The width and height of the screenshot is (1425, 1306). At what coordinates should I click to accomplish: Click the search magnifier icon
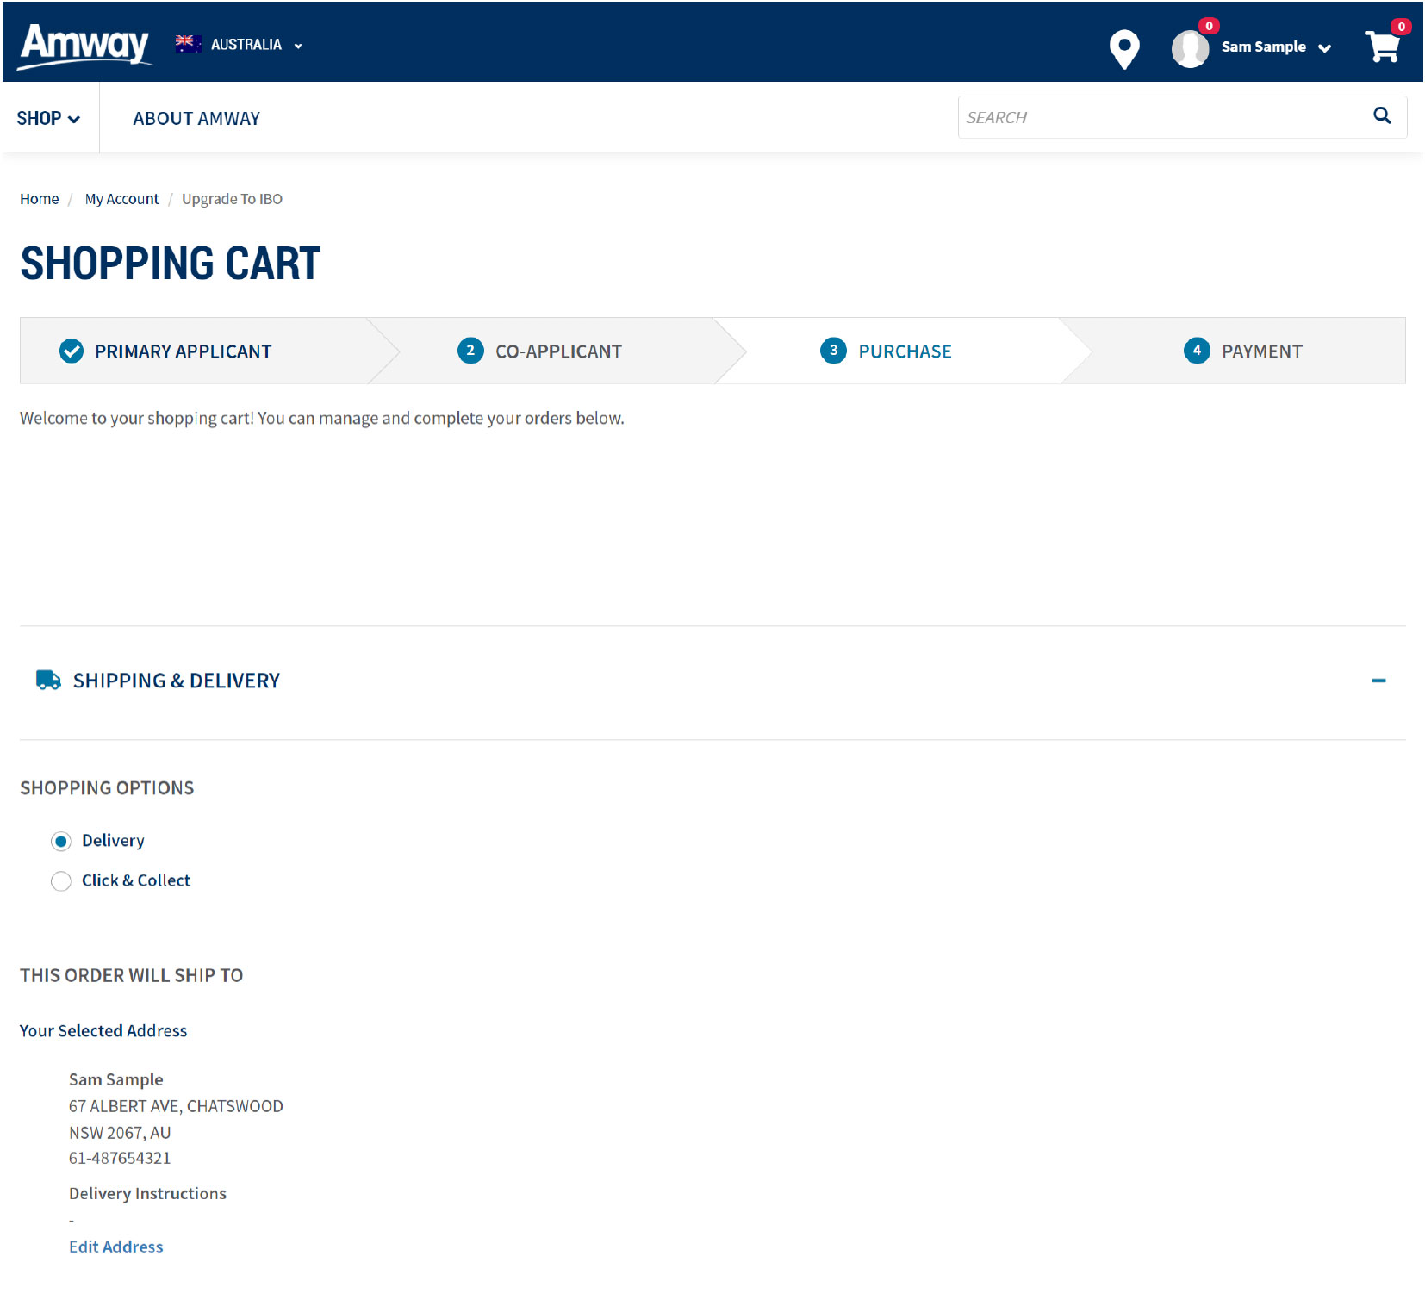1382,115
